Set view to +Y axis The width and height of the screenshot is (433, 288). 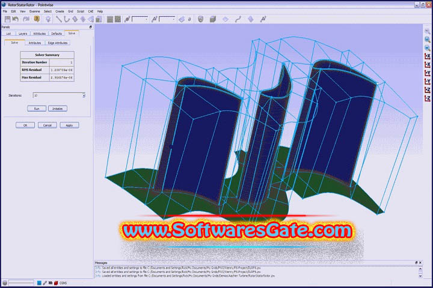click(x=427, y=73)
